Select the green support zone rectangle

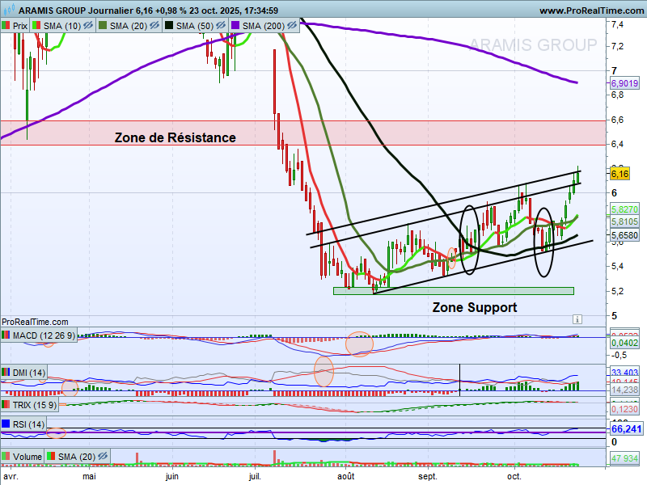point(454,291)
